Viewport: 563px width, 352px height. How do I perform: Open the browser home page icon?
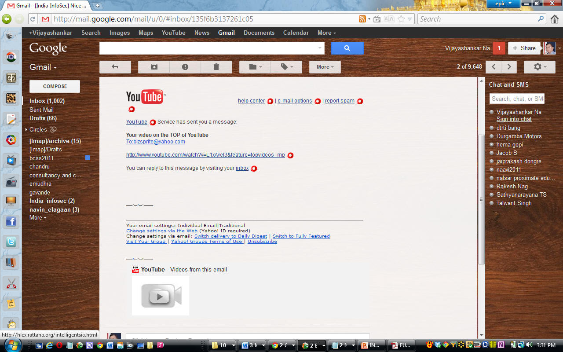[555, 19]
